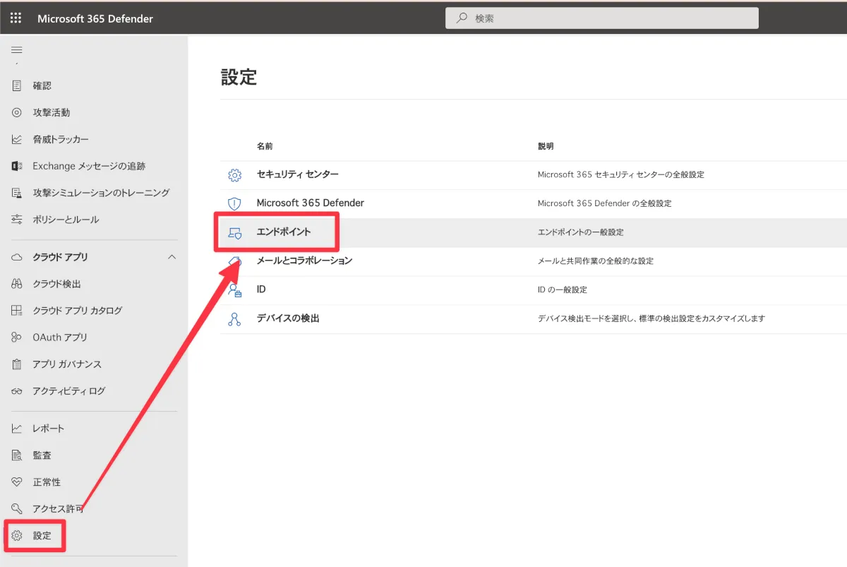Go to ポリシーとルール in the sidebar
Viewport: 847px width, 567px height.
(x=66, y=220)
